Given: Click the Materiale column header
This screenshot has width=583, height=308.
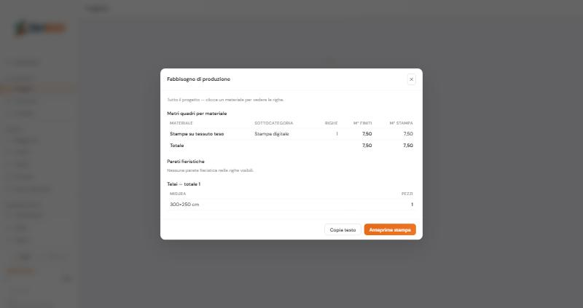Looking at the screenshot, I should click(181, 123).
